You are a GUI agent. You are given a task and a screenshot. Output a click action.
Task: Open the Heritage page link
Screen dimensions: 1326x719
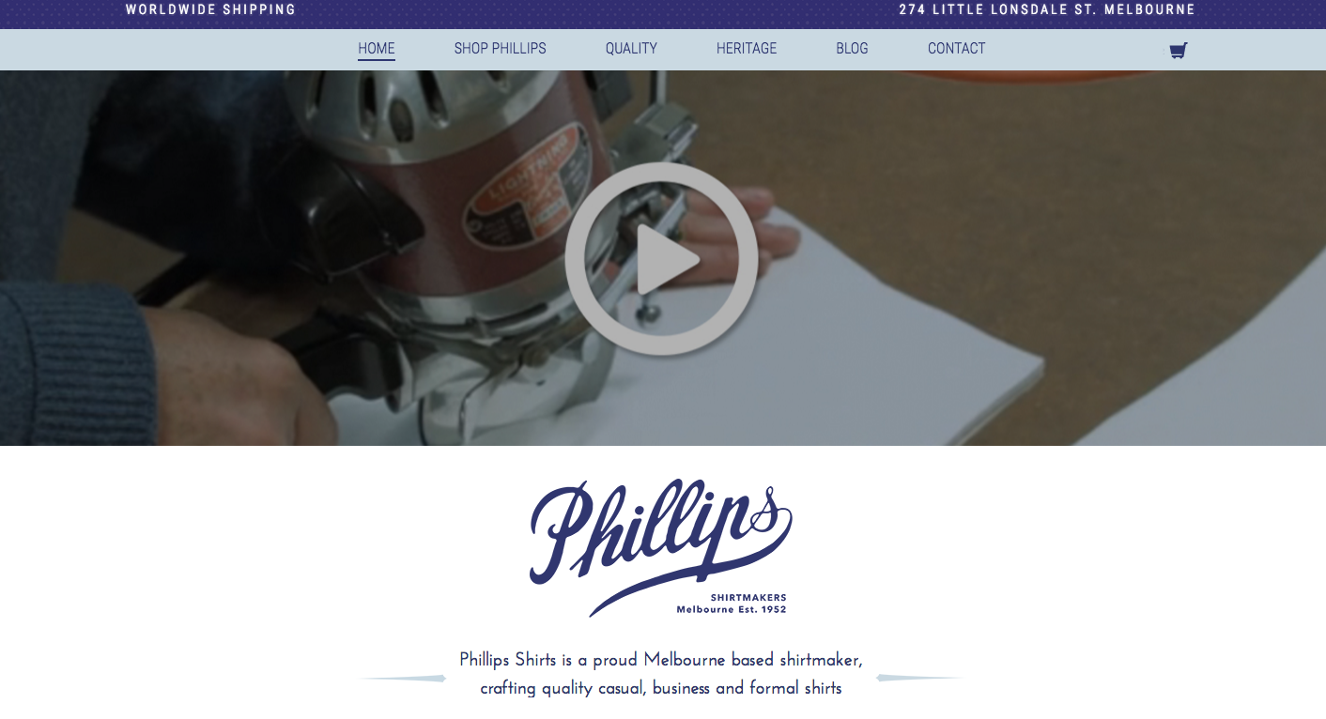click(747, 48)
